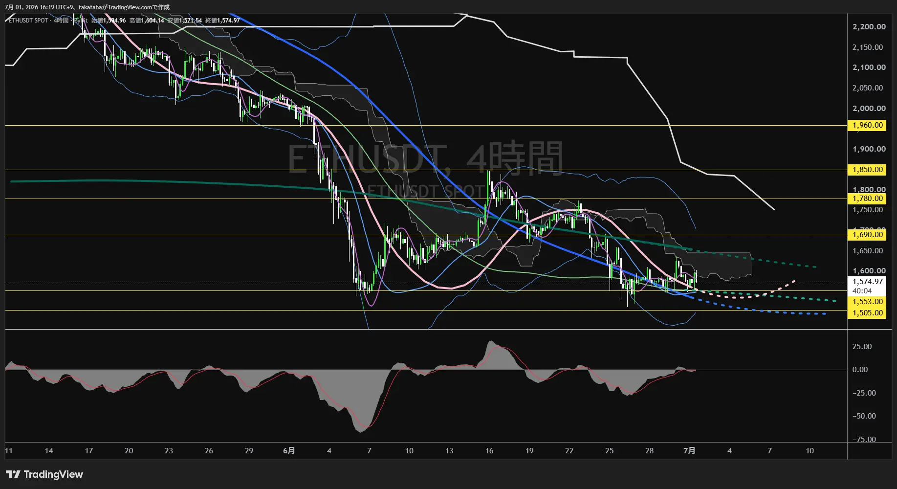This screenshot has width=897, height=489.
Task: Click the 26 date label on time axis
Action: pos(209,451)
